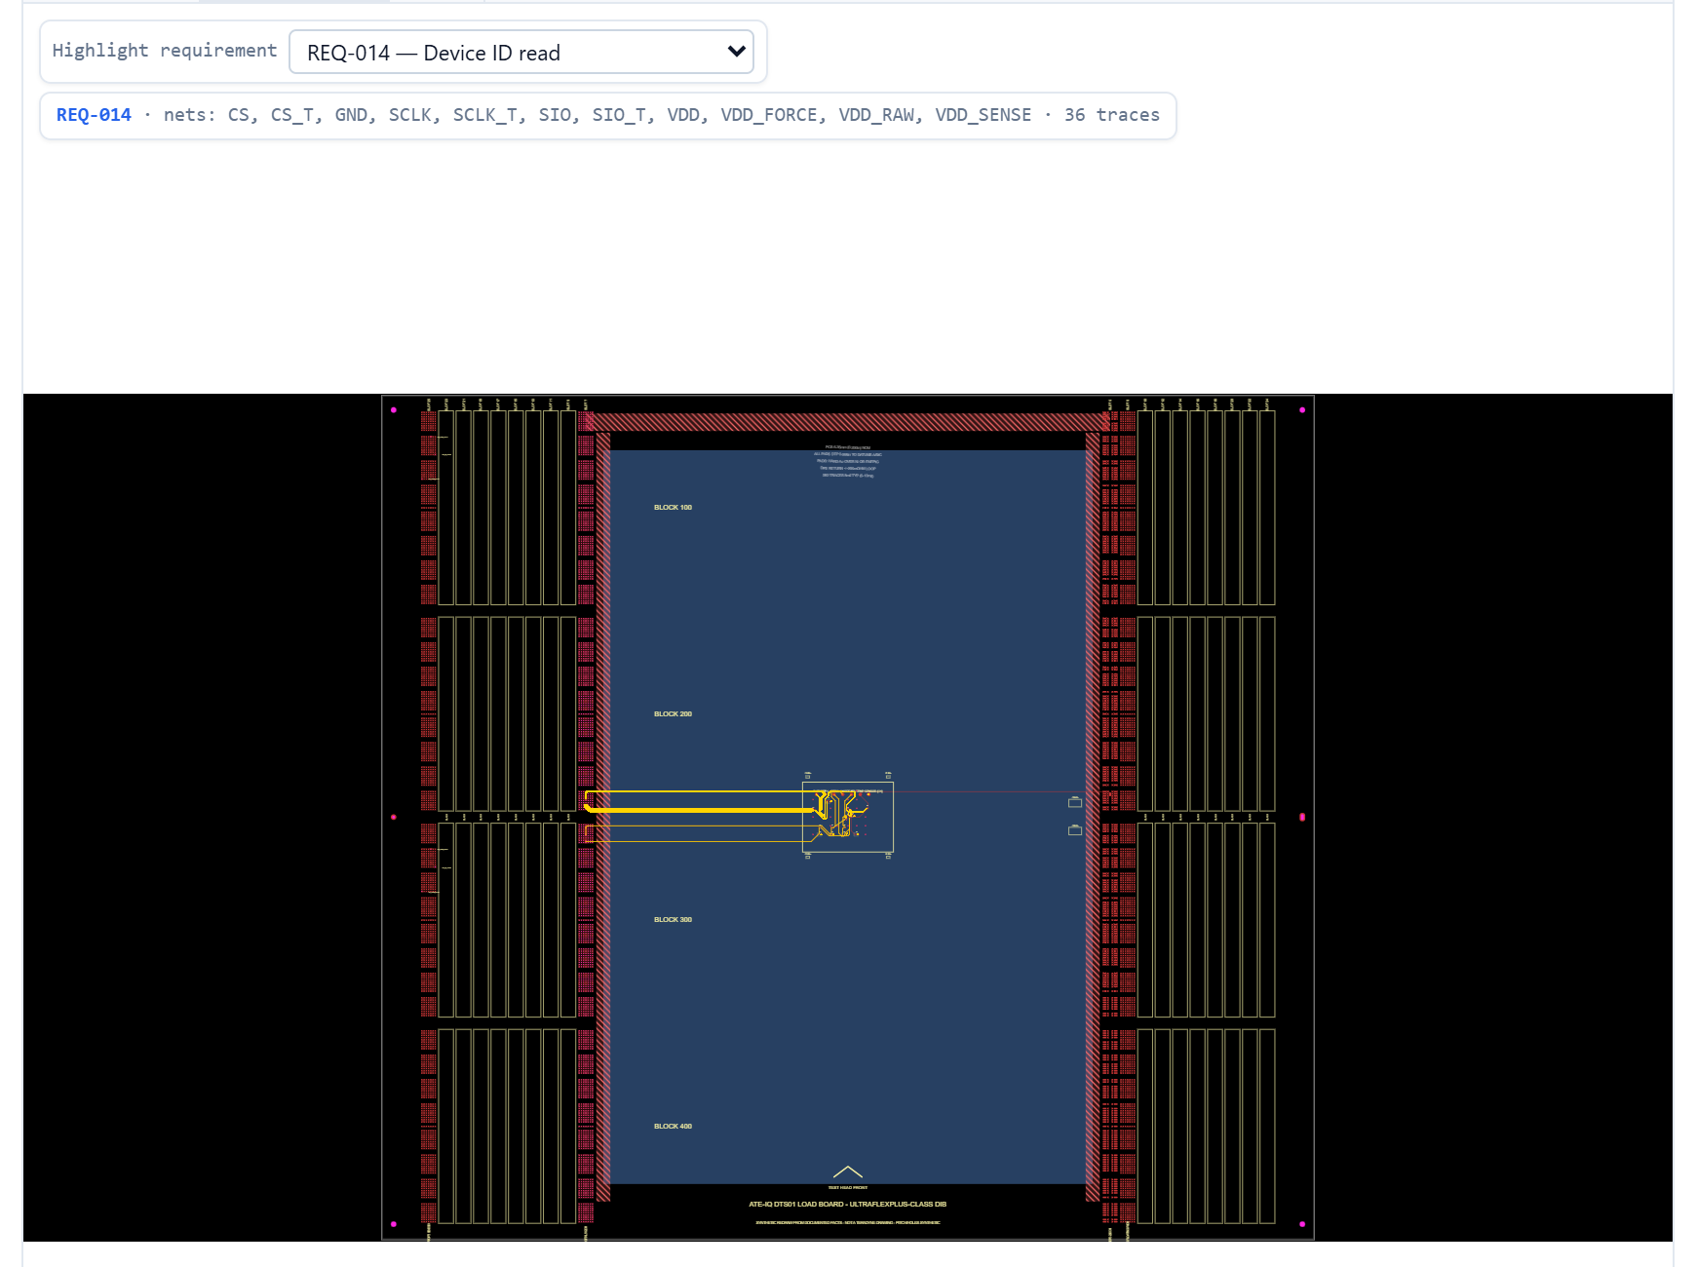Click the BLOCK 300 label on board

coord(673,920)
